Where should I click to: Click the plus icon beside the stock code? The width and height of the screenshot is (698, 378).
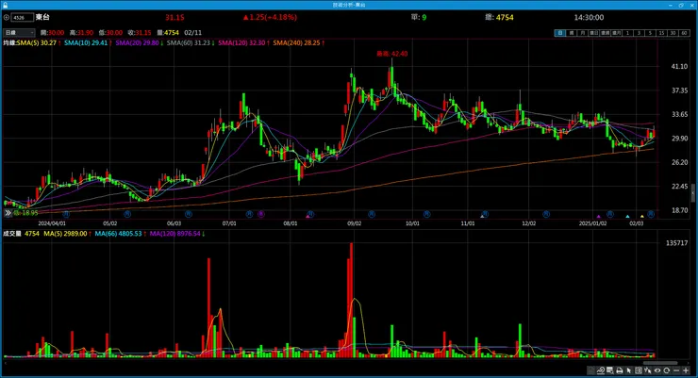pos(7,17)
